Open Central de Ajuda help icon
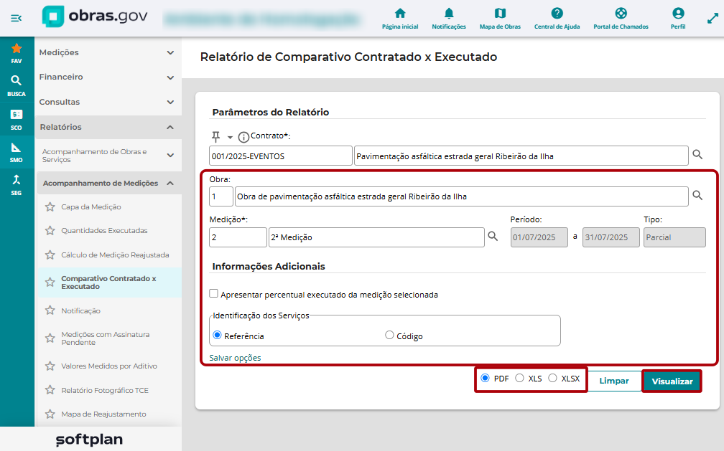This screenshot has width=724, height=451. click(557, 14)
